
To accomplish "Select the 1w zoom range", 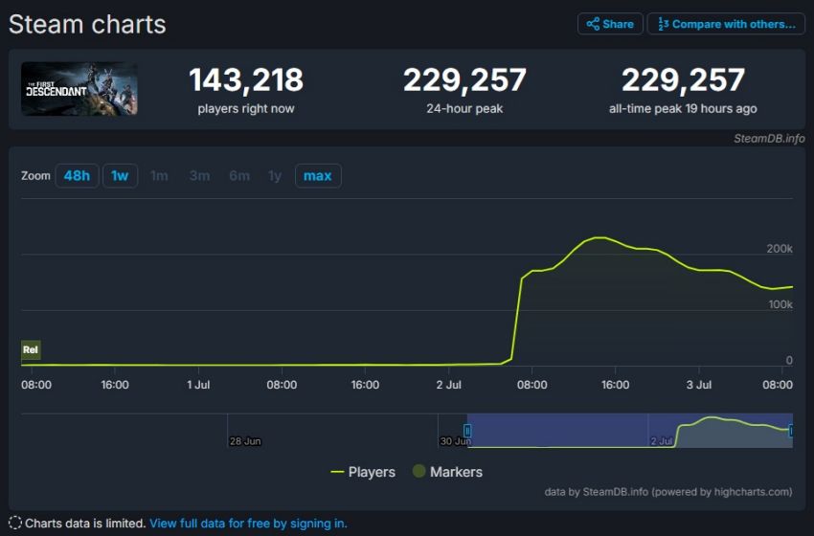I will pyautogui.click(x=120, y=176).
